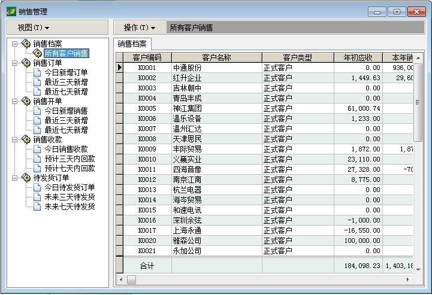Click the document icon beside 未来三天待发货
Image resolution: width=432 pixels, height=295 pixels.
point(37,197)
